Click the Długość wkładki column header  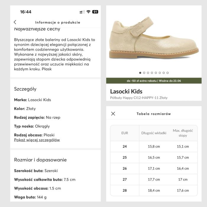pos(154,133)
